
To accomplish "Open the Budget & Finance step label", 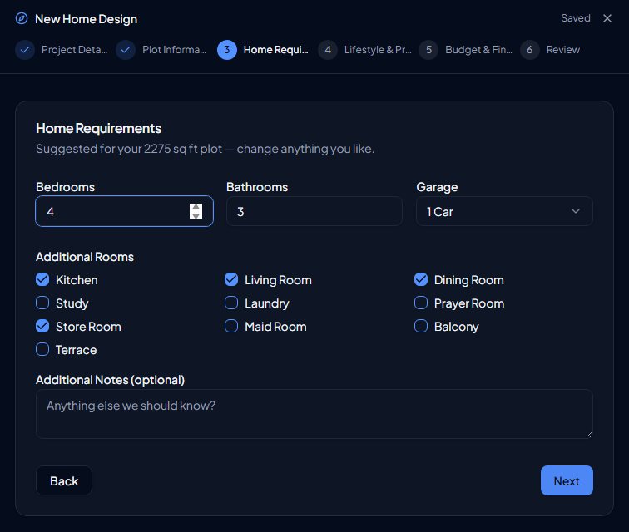I will pos(478,50).
